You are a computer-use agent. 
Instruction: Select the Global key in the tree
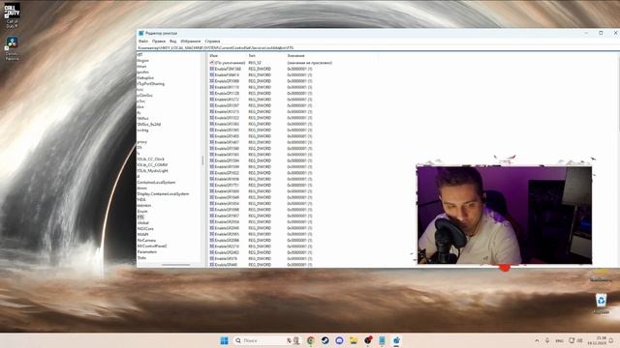click(143, 223)
